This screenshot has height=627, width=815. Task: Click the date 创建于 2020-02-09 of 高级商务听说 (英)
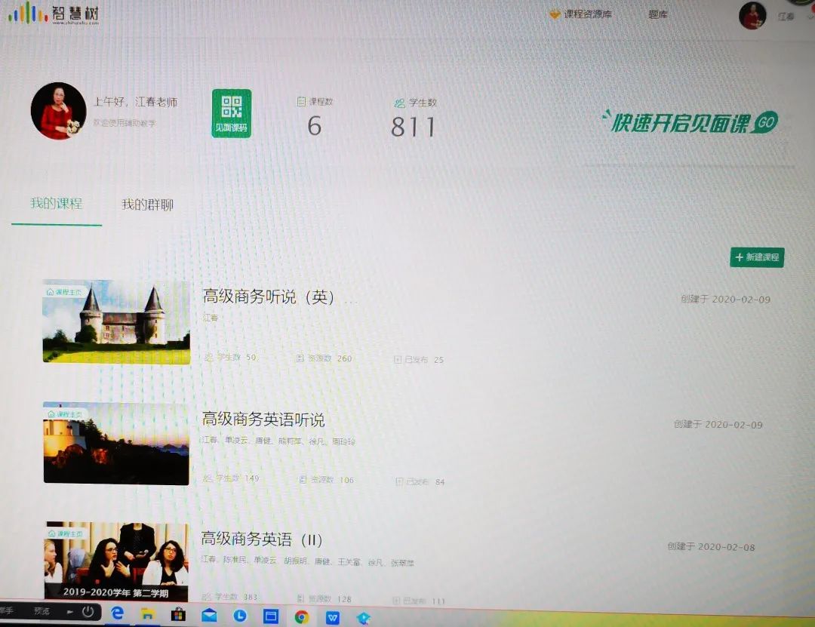pyautogui.click(x=726, y=299)
